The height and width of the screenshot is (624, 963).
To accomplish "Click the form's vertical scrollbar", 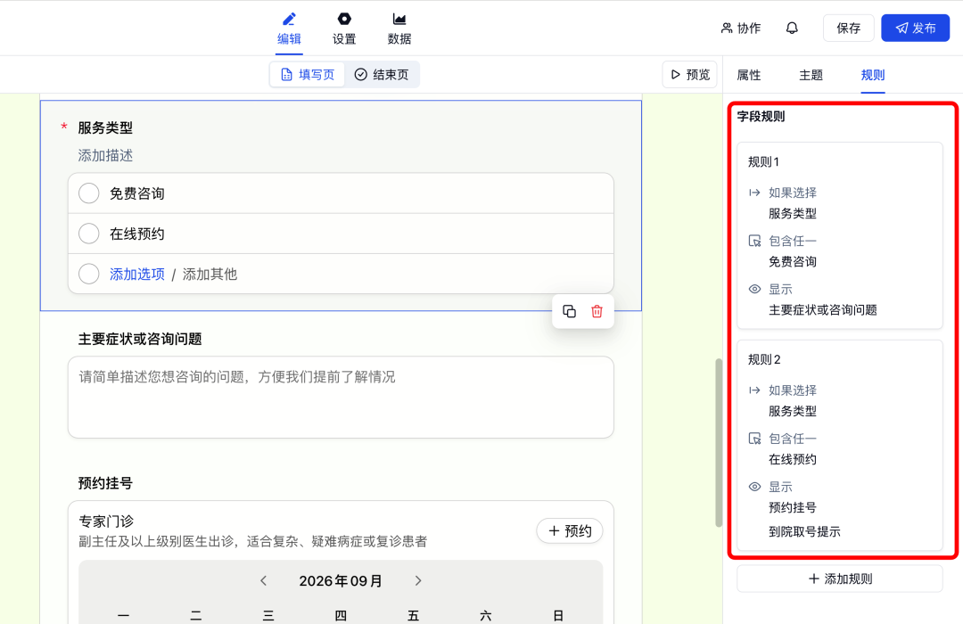I will click(719, 442).
